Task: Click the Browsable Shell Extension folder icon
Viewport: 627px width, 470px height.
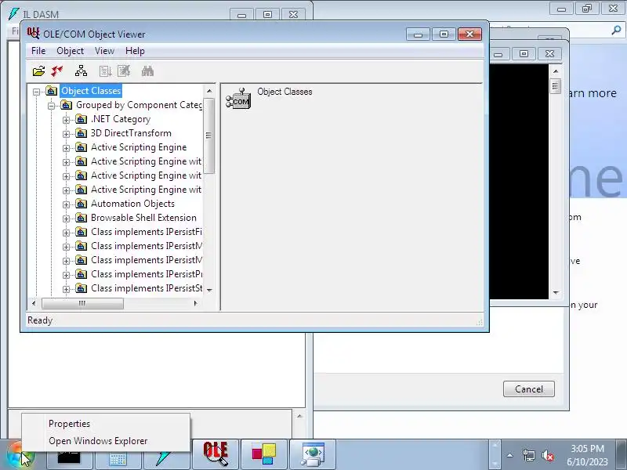Action: pyautogui.click(x=82, y=218)
